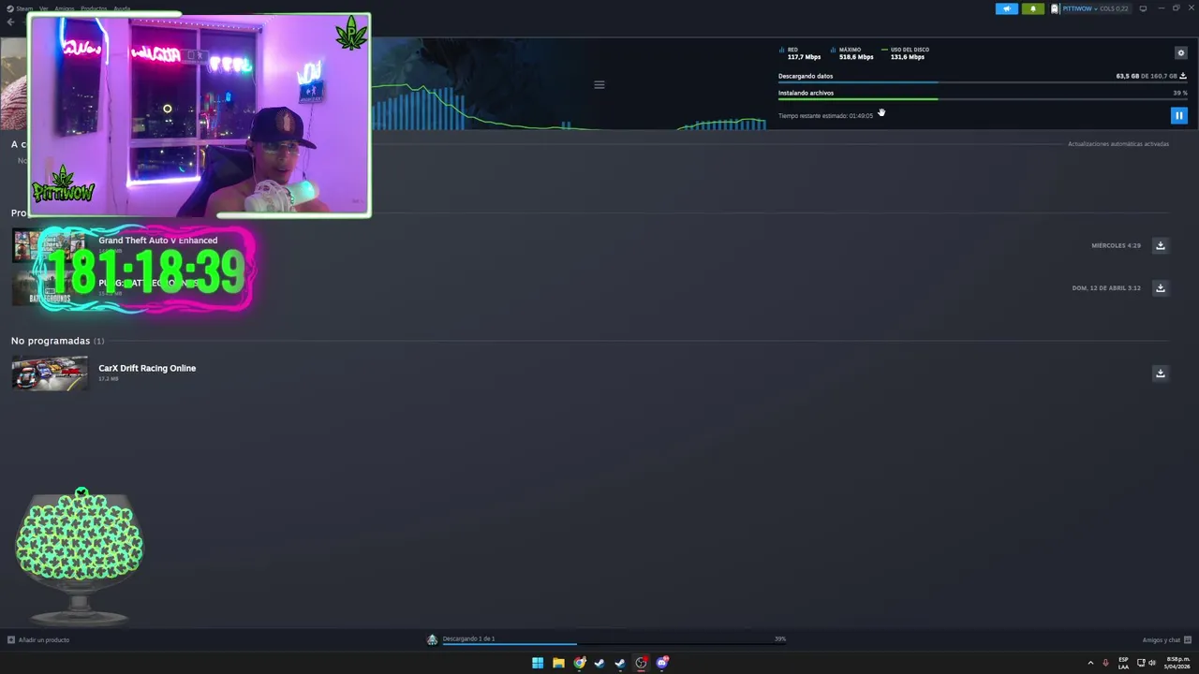
Task: Open 'Añadir un producto' link
Action: [38, 639]
